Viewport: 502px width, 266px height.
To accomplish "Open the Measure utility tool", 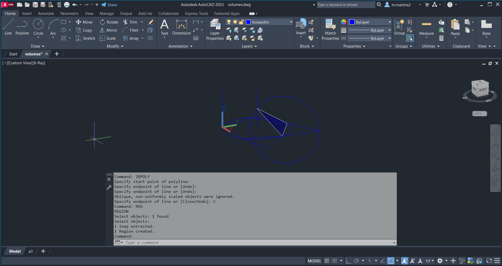I will click(x=426, y=28).
